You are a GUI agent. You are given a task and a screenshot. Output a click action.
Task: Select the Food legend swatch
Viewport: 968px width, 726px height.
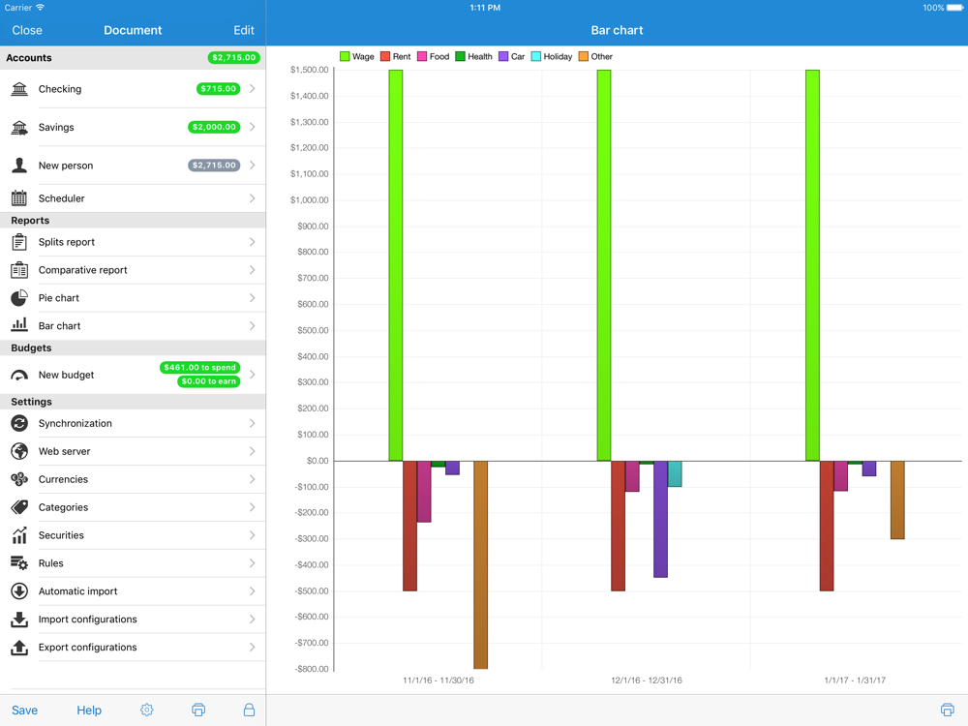point(422,56)
